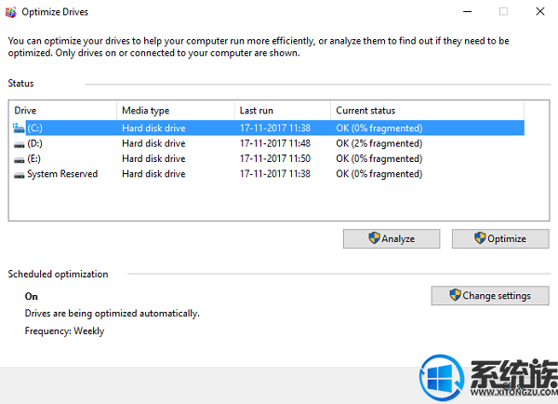Click the shield icon on Change settings

tap(455, 295)
